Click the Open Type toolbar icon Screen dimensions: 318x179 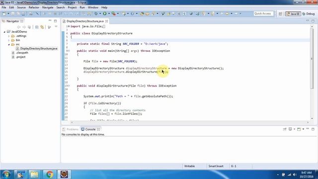tap(142, 13)
